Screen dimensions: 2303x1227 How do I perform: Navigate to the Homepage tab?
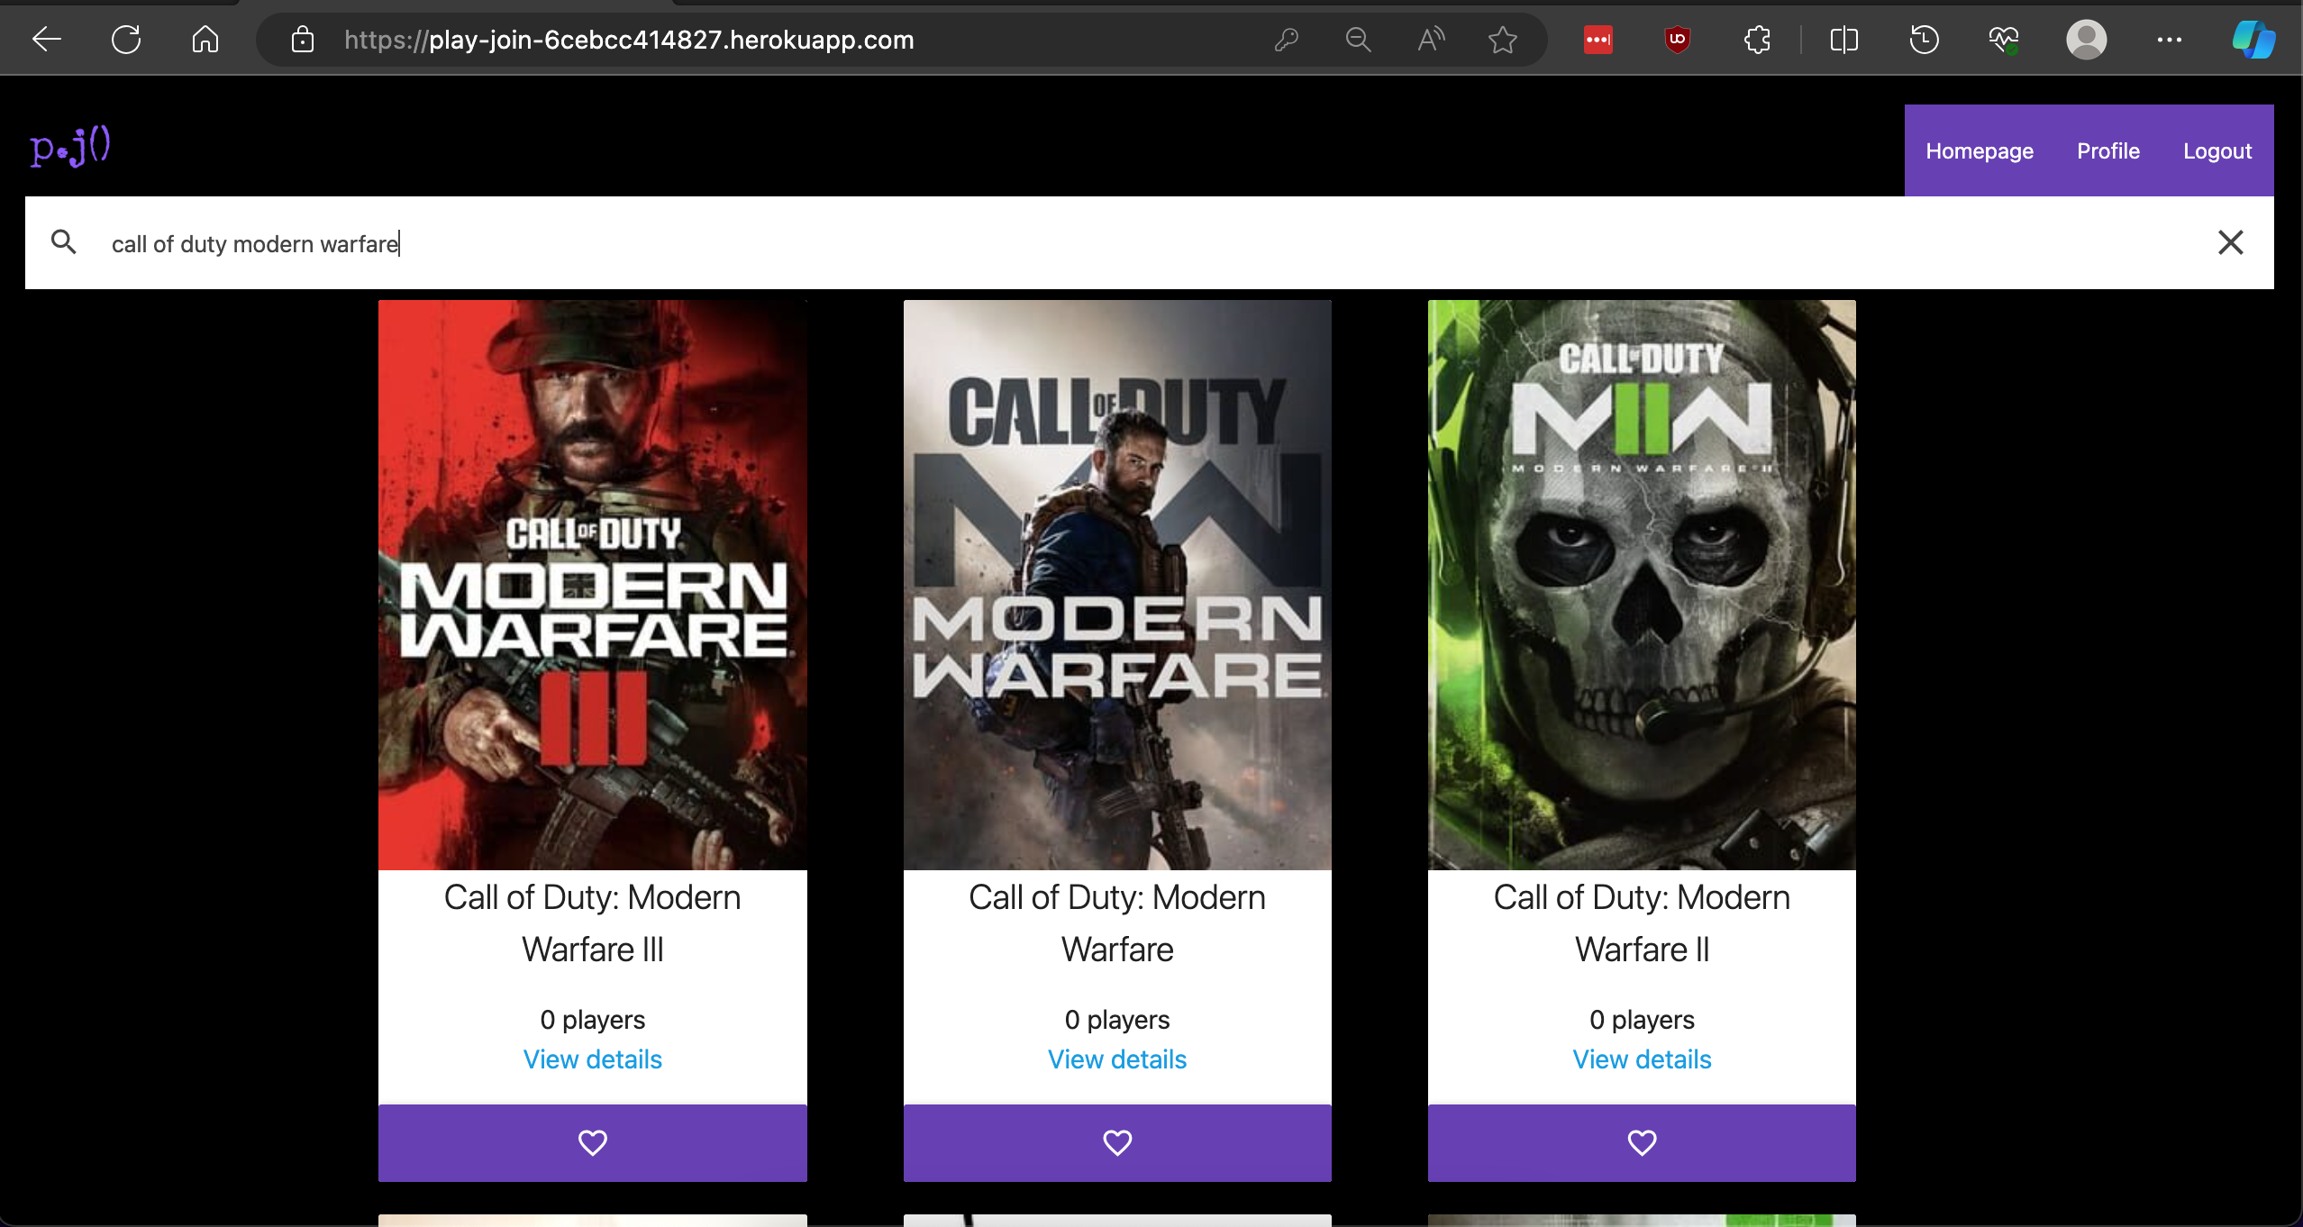click(x=1980, y=150)
